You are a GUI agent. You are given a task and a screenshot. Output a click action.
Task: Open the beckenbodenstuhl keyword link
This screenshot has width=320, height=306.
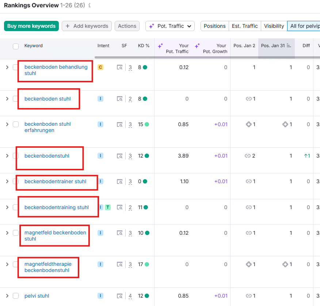(x=47, y=156)
